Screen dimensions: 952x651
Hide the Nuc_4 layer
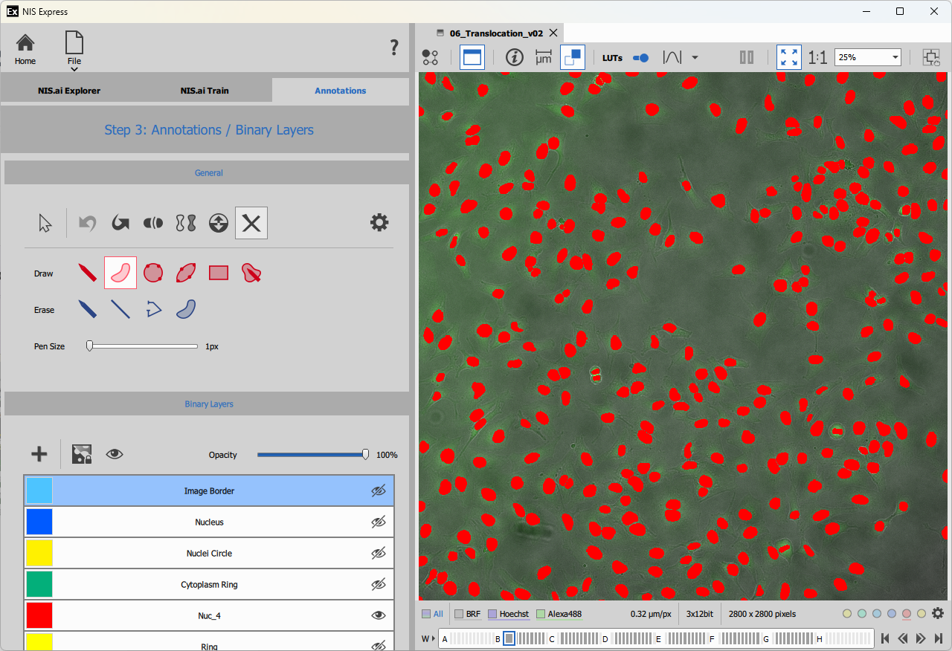coord(379,615)
